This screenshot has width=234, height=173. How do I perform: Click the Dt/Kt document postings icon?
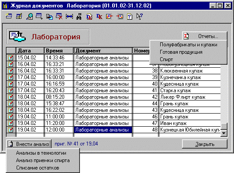89,17
